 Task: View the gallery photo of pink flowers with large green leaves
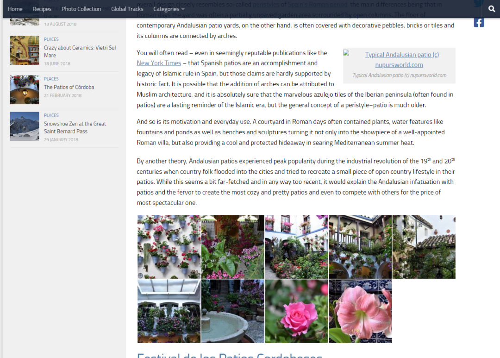pyautogui.click(x=233, y=247)
